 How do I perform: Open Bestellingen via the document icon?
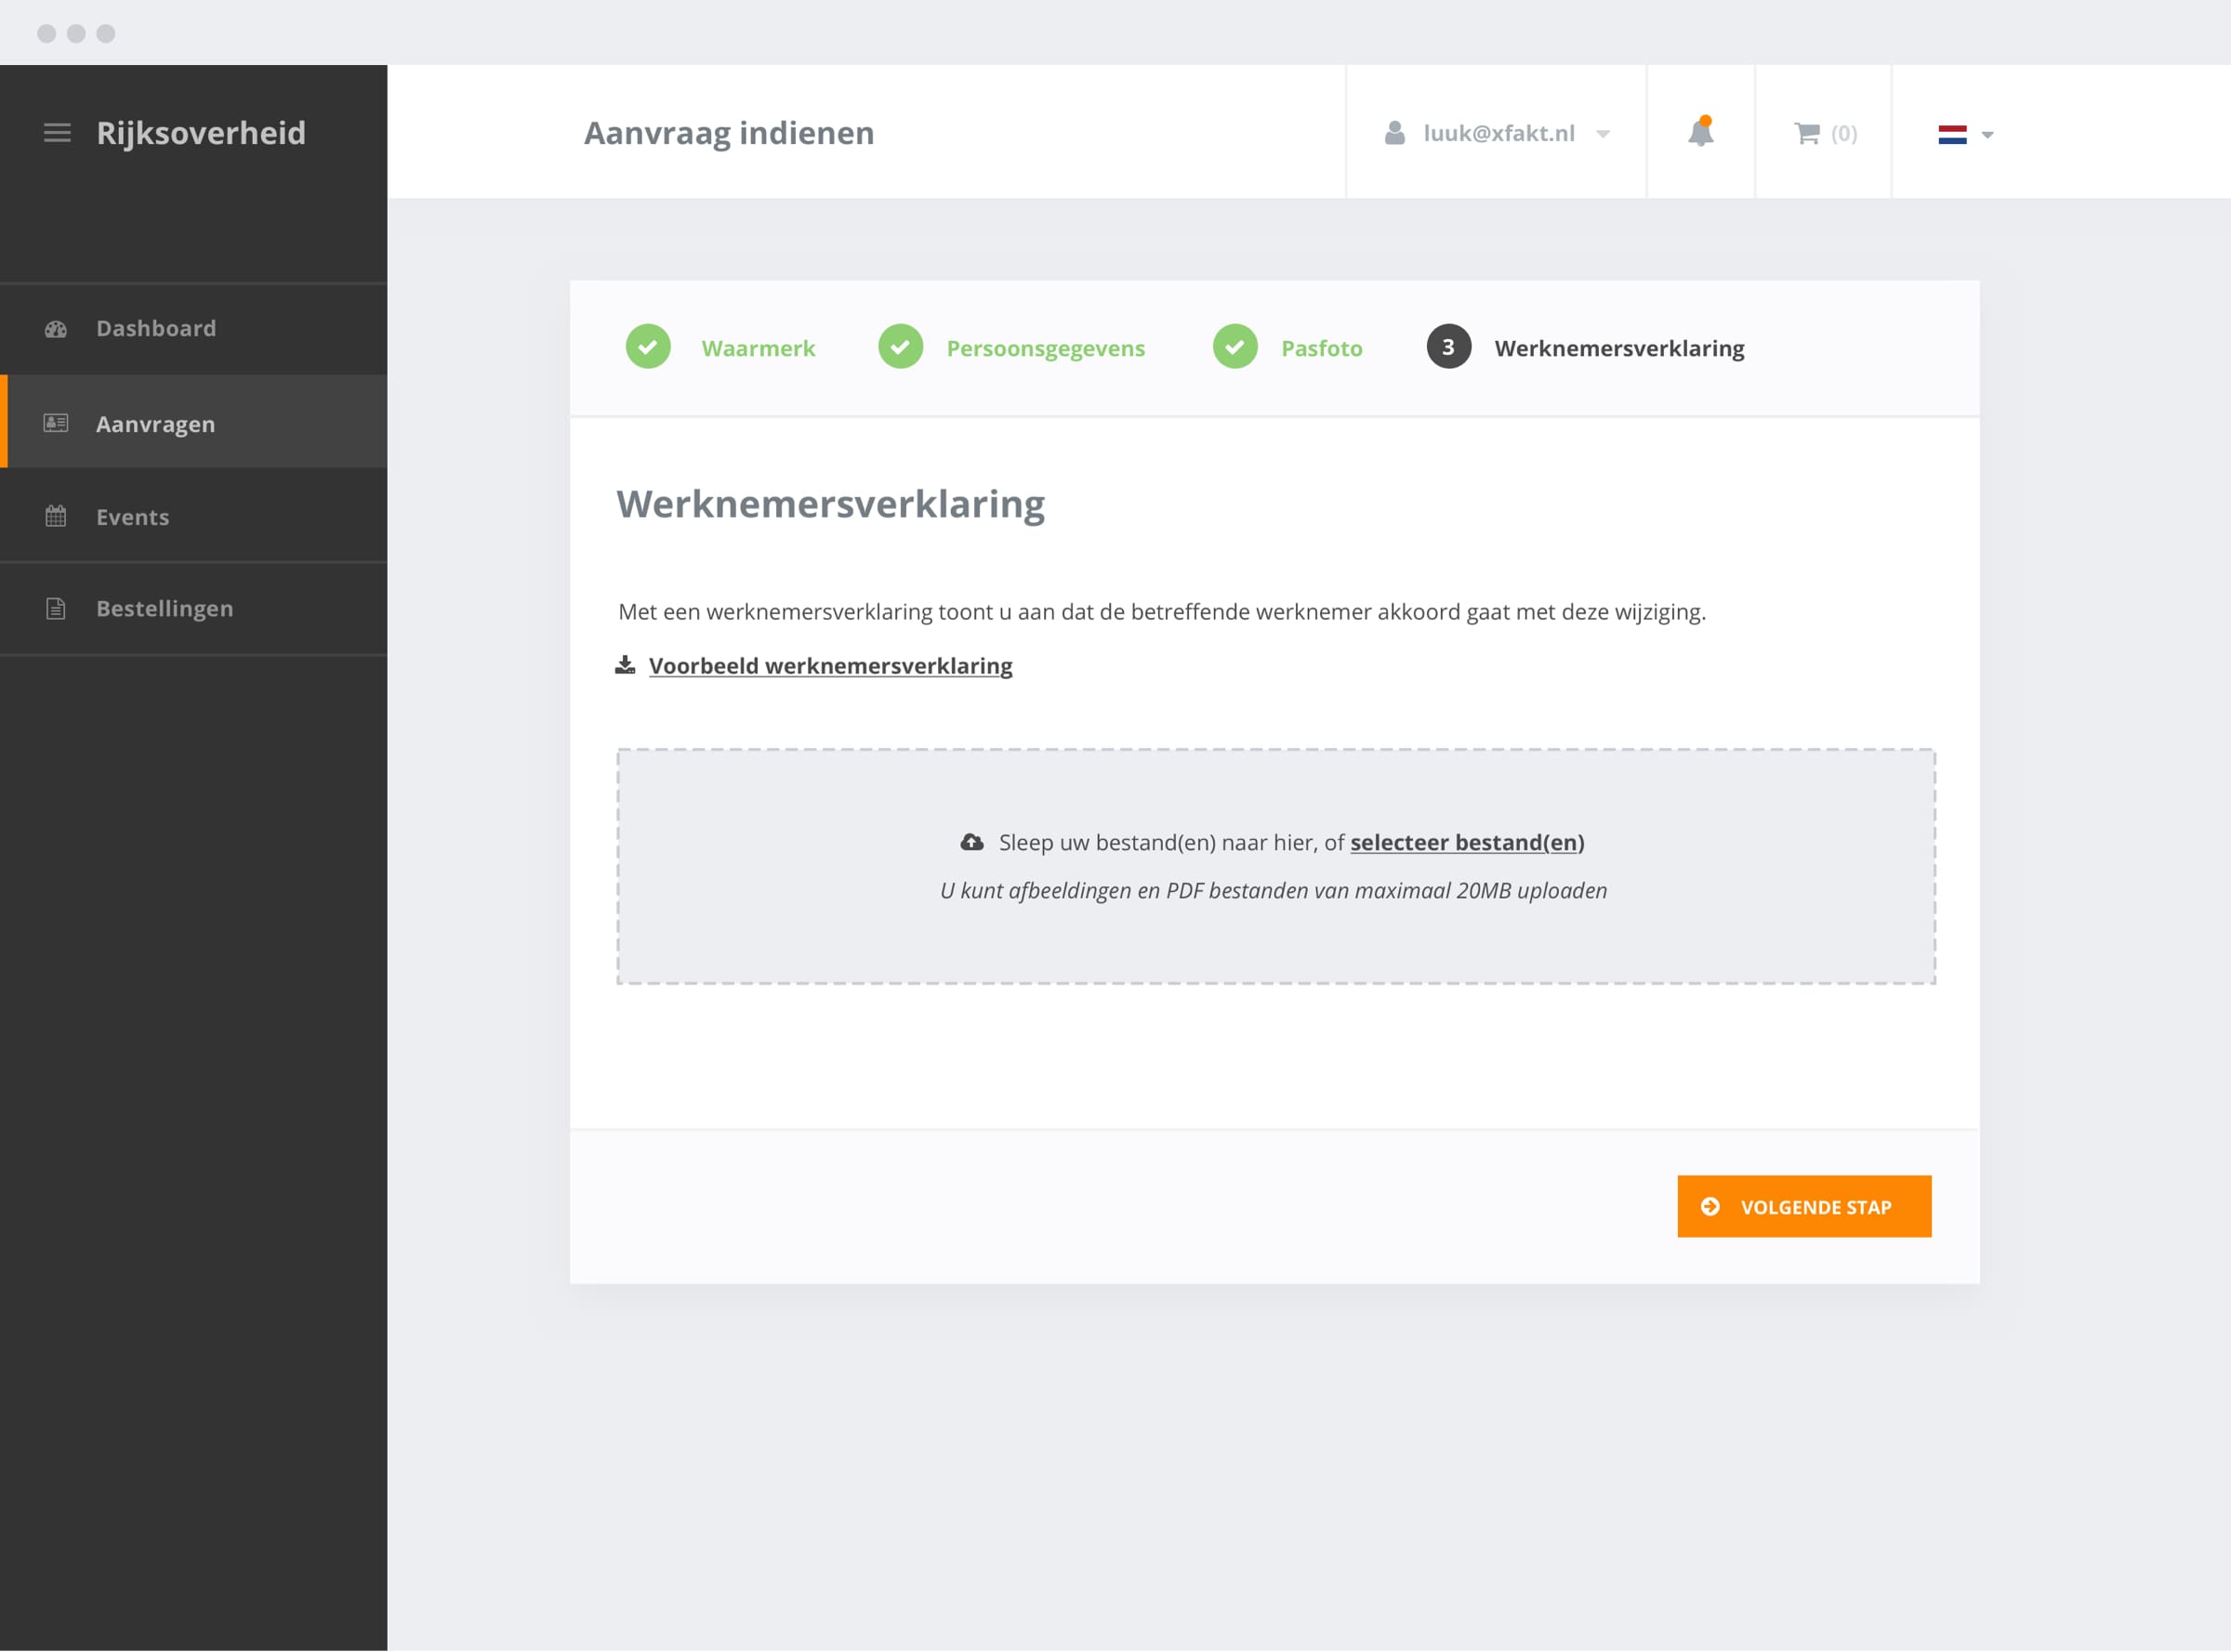click(x=56, y=607)
